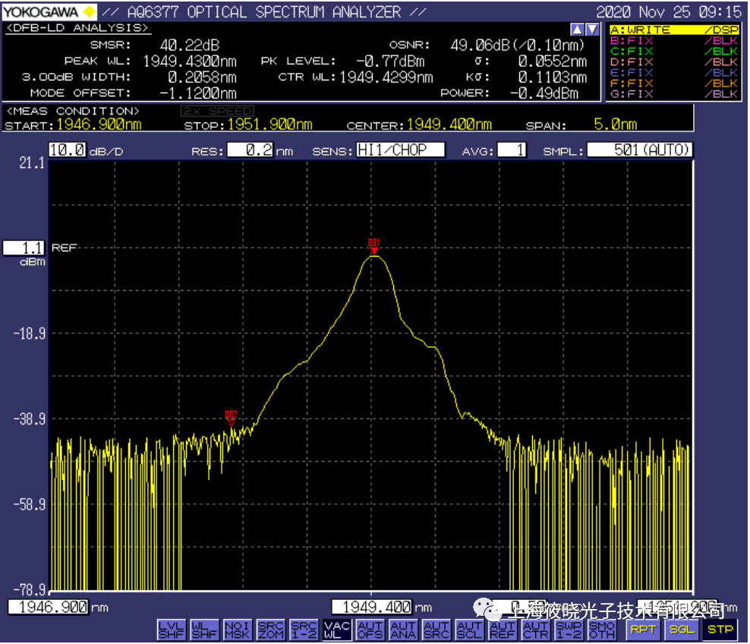The image size is (750, 644).
Task: Toggle the SWP 1-2 sweep between markers
Action: coord(569,630)
